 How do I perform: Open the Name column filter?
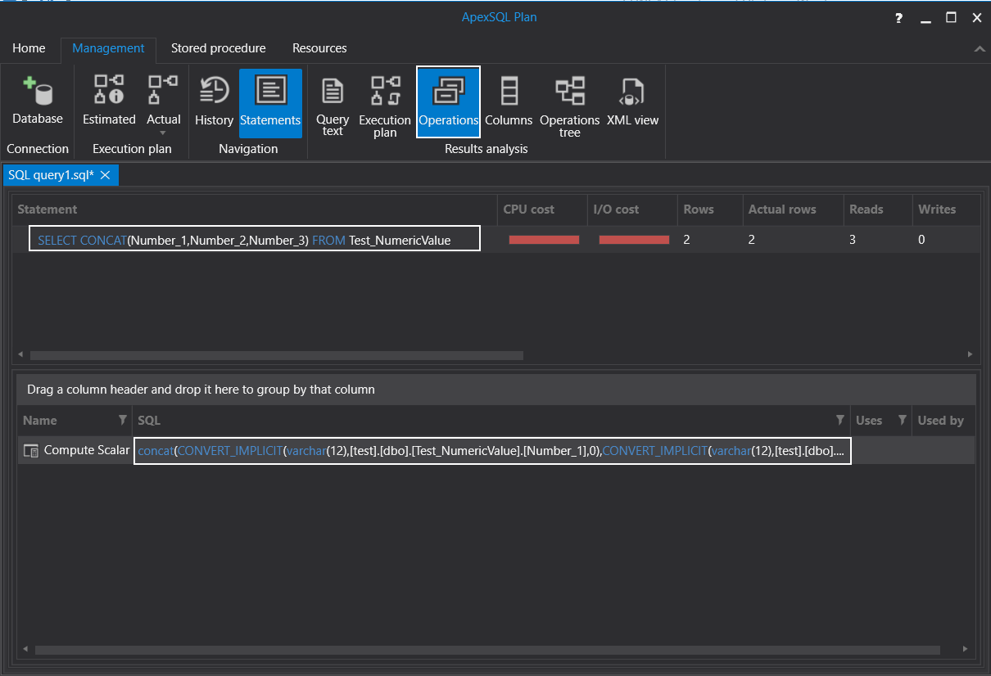(x=123, y=420)
